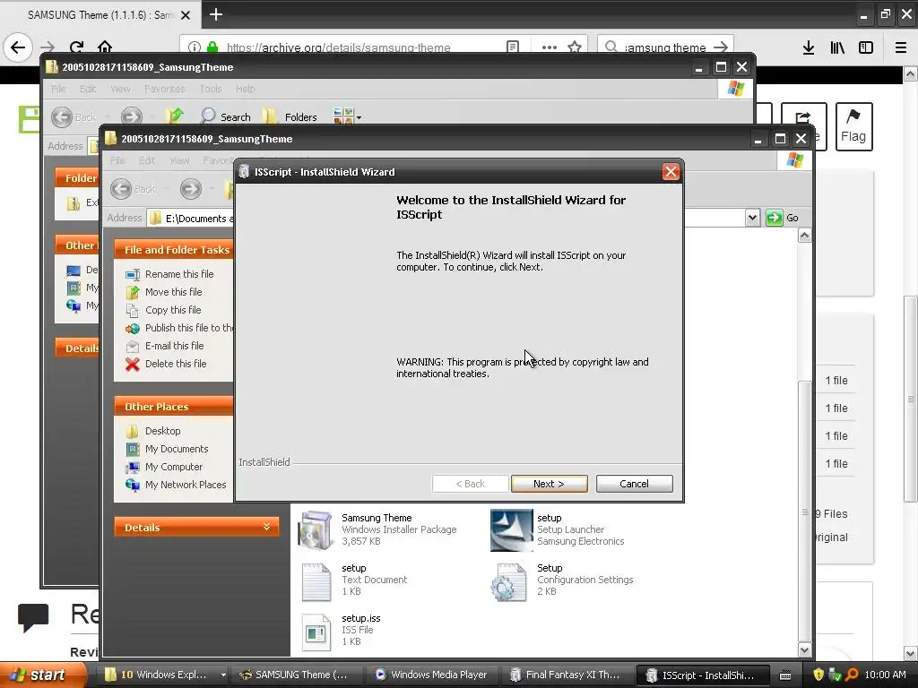Select the setup.iss ISS File icon
Viewport: 918px width, 688px height.
point(316,632)
